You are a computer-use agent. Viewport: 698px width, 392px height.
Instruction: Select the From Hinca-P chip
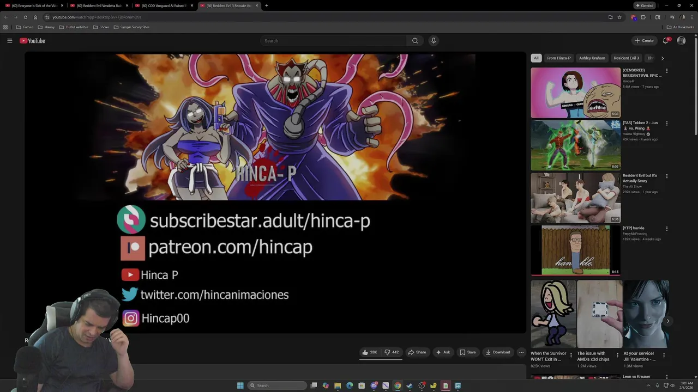coord(559,58)
